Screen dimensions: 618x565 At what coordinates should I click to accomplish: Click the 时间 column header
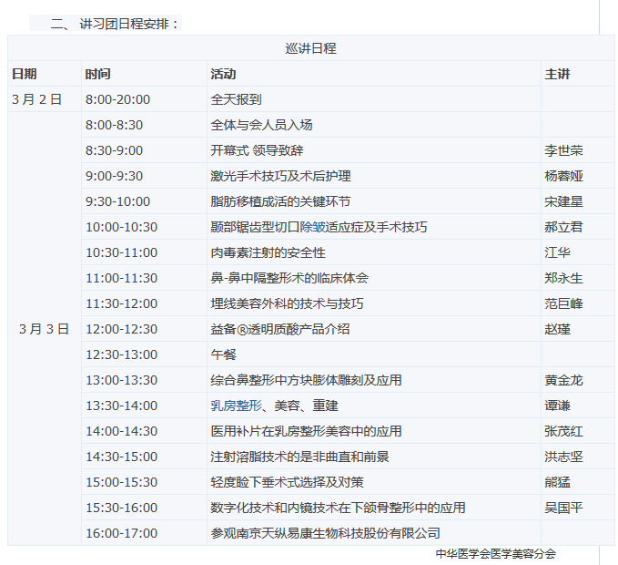click(x=97, y=74)
